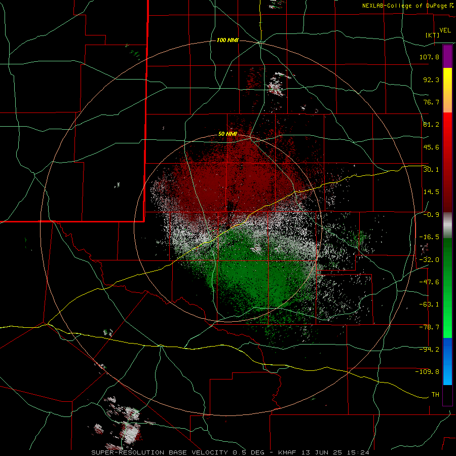Click the -0.9 legend value
Viewport: 456px width, 456px height.
point(431,215)
